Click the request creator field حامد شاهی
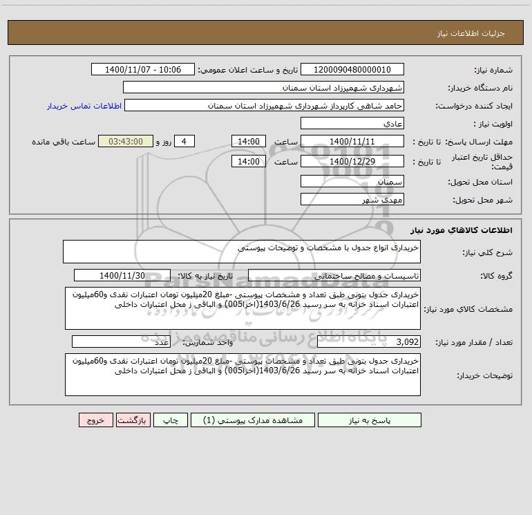This screenshot has height=515, width=532. (x=265, y=105)
